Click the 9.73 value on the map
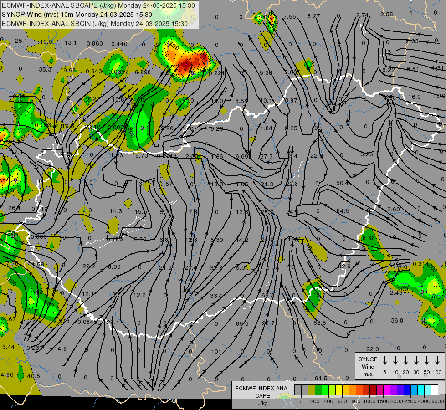446x410 pixels. [142, 156]
